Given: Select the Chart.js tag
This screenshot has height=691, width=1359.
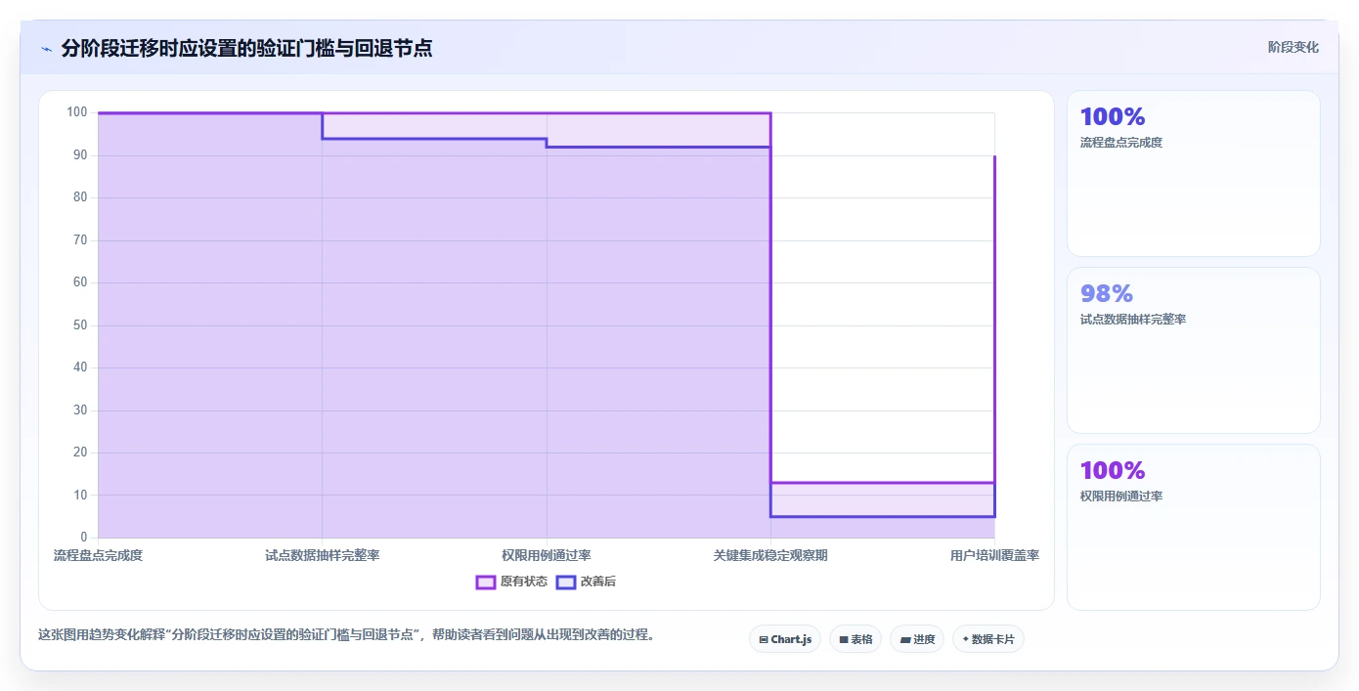Looking at the screenshot, I should click(x=785, y=639).
